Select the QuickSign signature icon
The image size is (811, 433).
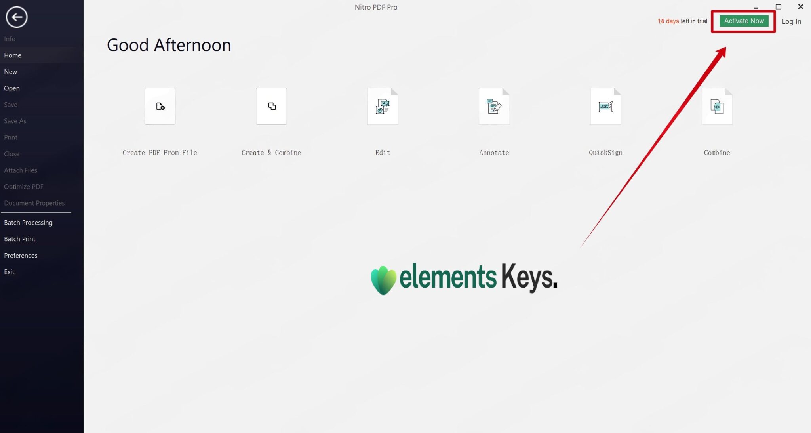[605, 106]
